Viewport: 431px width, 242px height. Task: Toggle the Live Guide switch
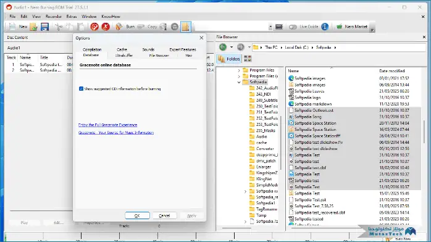(x=293, y=27)
